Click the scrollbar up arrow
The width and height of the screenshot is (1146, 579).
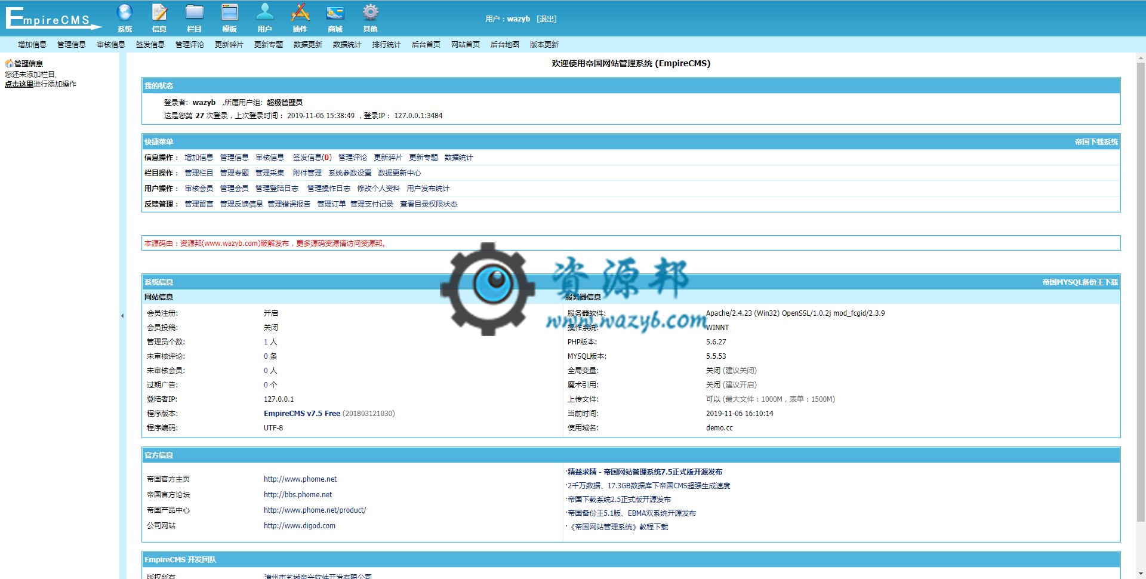[x=1141, y=58]
